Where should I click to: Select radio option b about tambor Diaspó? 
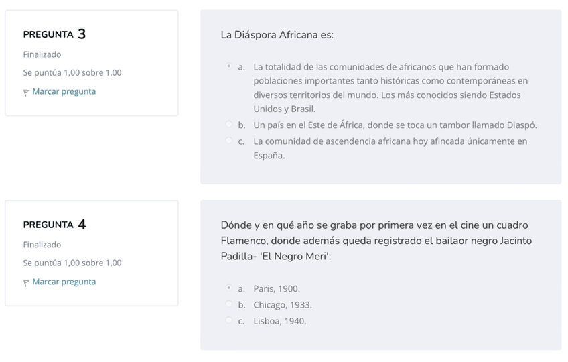229,125
